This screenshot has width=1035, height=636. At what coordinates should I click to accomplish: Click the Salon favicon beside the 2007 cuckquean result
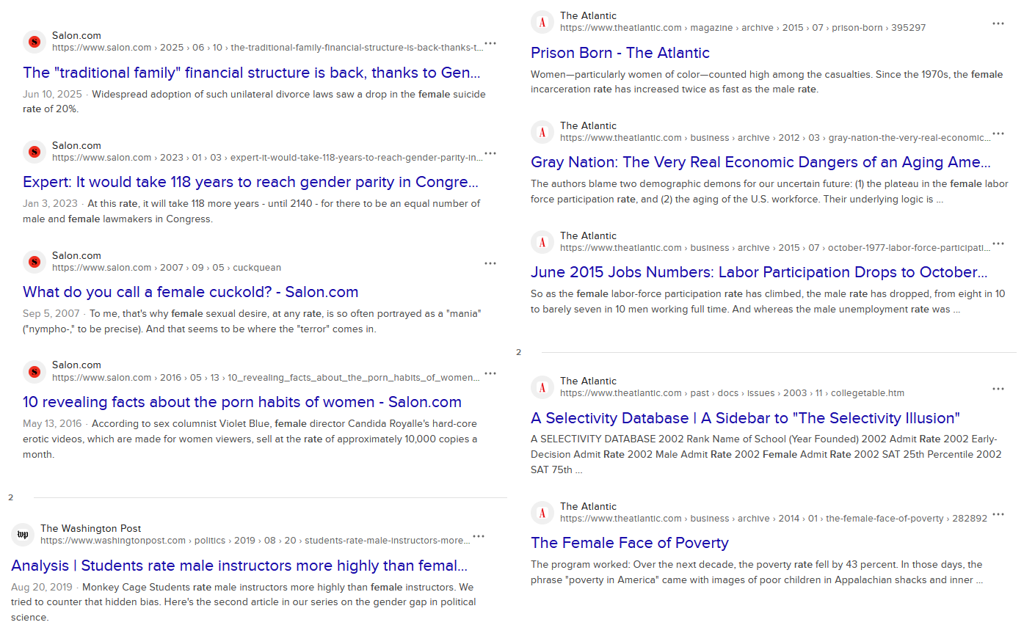[x=34, y=262]
